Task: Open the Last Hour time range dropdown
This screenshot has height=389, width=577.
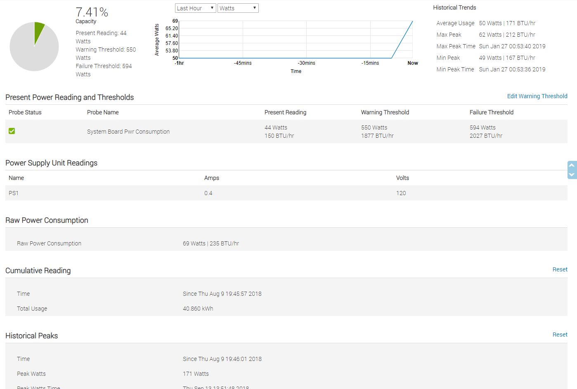Action: pos(196,8)
